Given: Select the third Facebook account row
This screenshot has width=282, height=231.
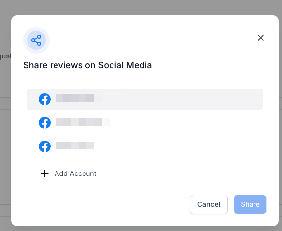Looking at the screenshot, I should pyautogui.click(x=145, y=146).
